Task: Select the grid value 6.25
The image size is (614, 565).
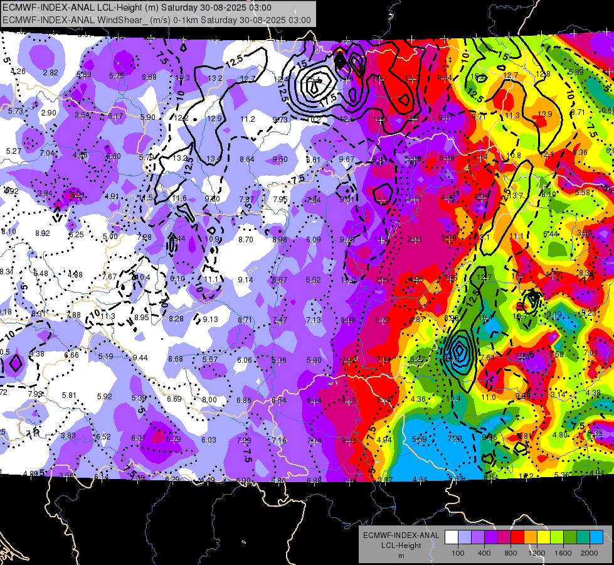Action: [77, 234]
